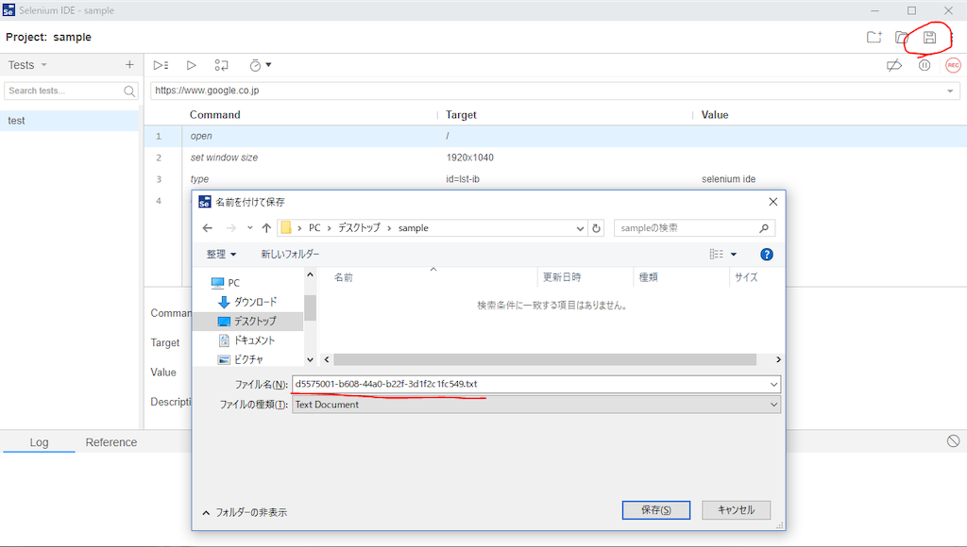The image size is (967, 547).
Task: Open the test execution speed dropdown
Action: click(x=261, y=65)
